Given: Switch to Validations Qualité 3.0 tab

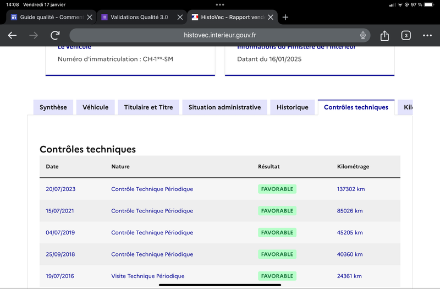Looking at the screenshot, I should point(139,17).
